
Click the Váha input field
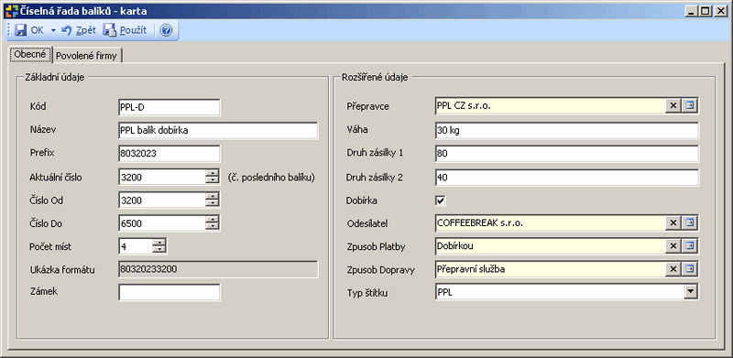coord(567,130)
